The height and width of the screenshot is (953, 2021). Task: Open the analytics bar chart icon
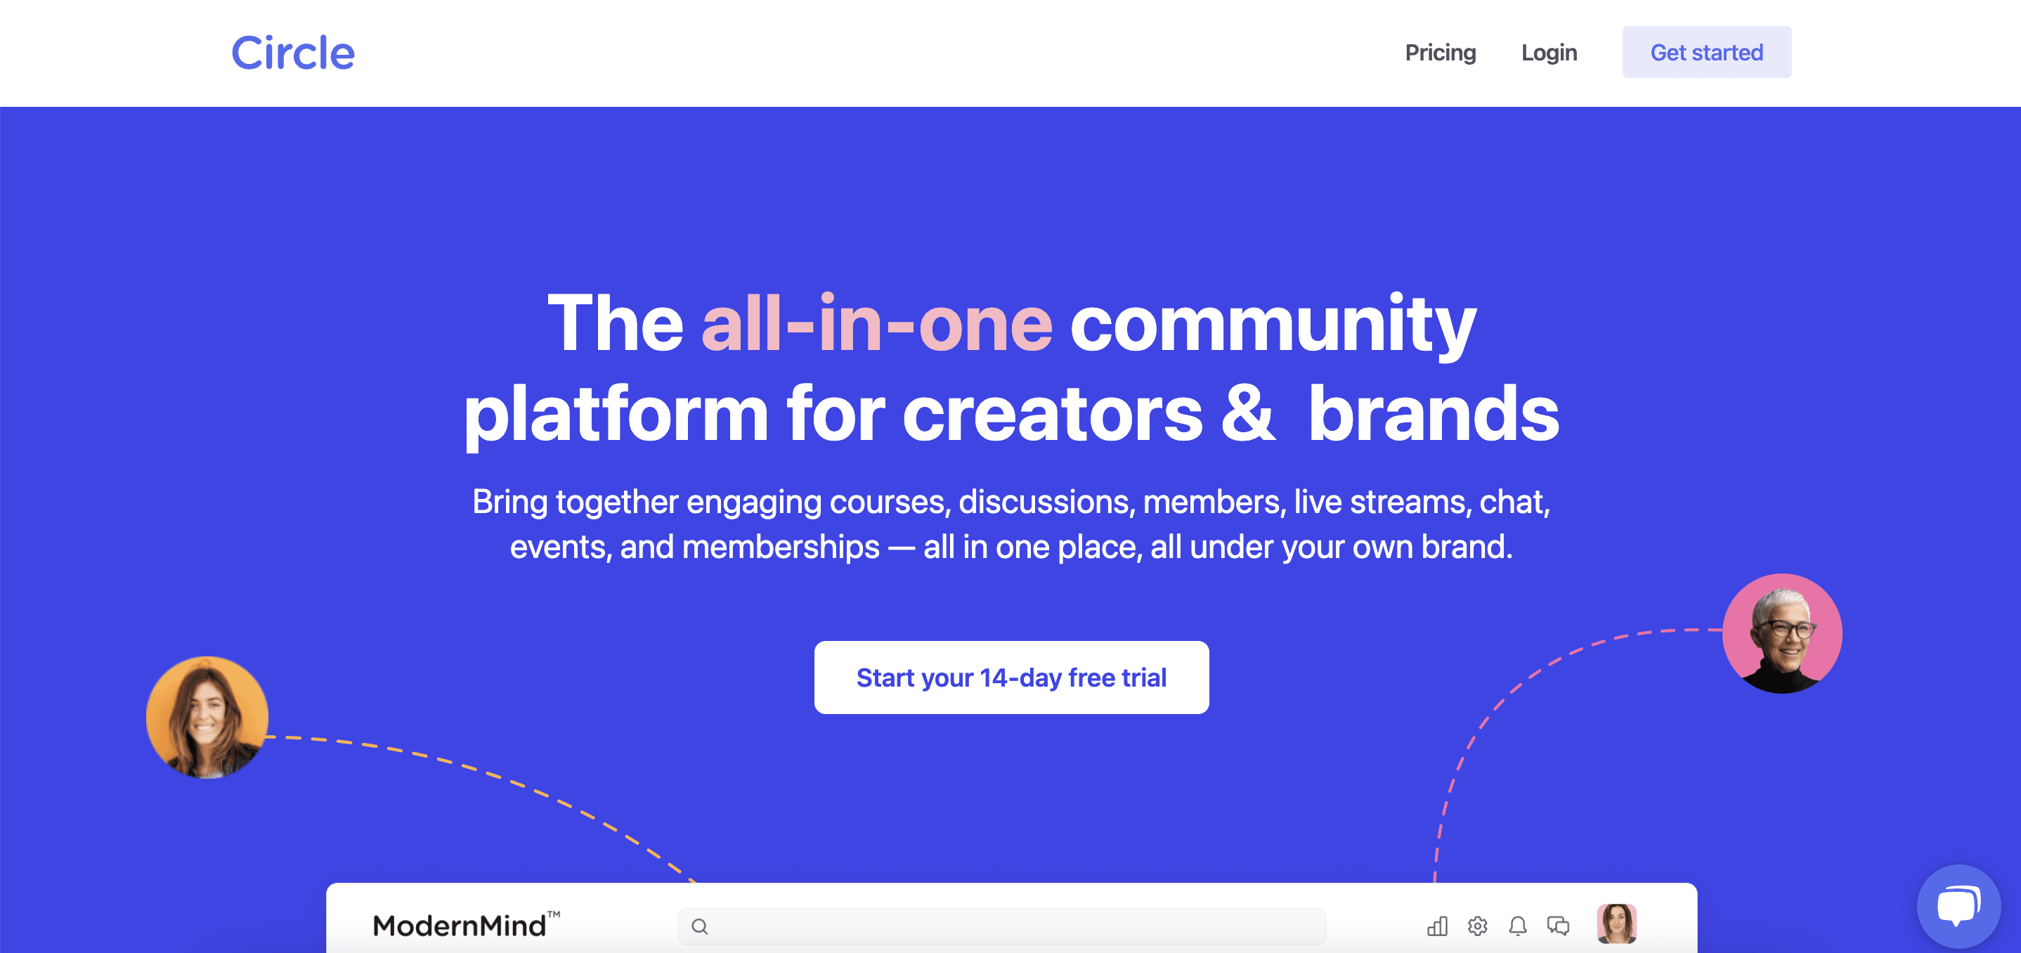coord(1436,926)
